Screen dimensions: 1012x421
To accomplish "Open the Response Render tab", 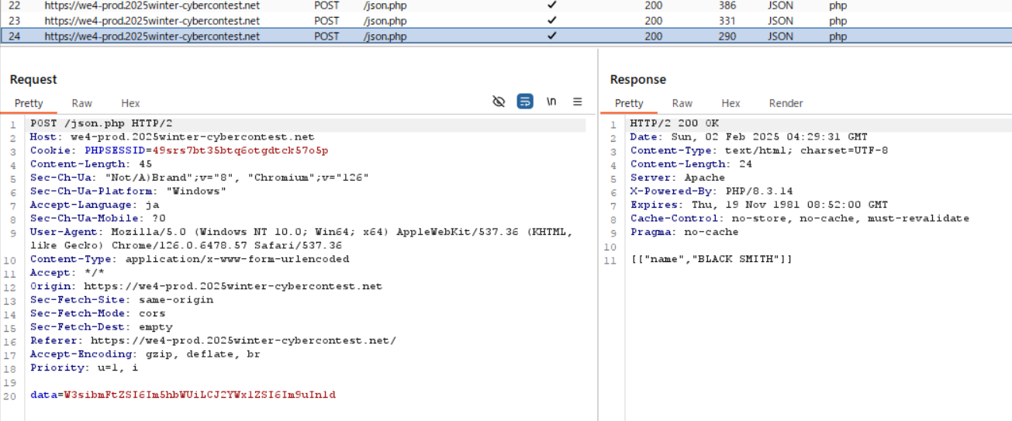I will pos(786,103).
